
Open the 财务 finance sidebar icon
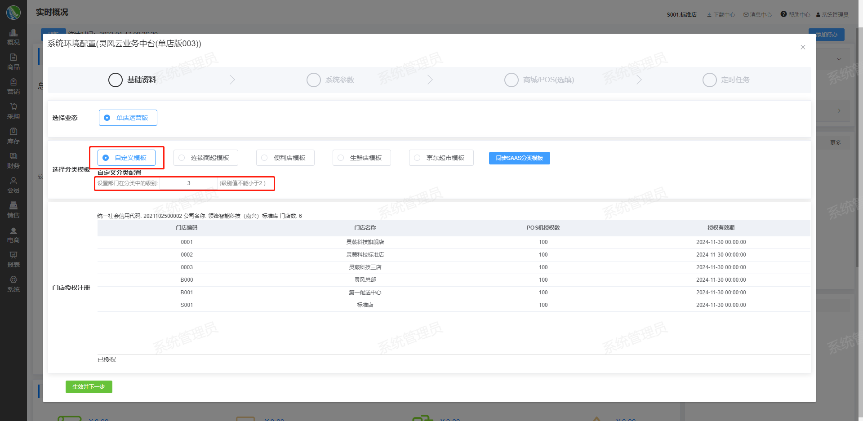pyautogui.click(x=13, y=160)
